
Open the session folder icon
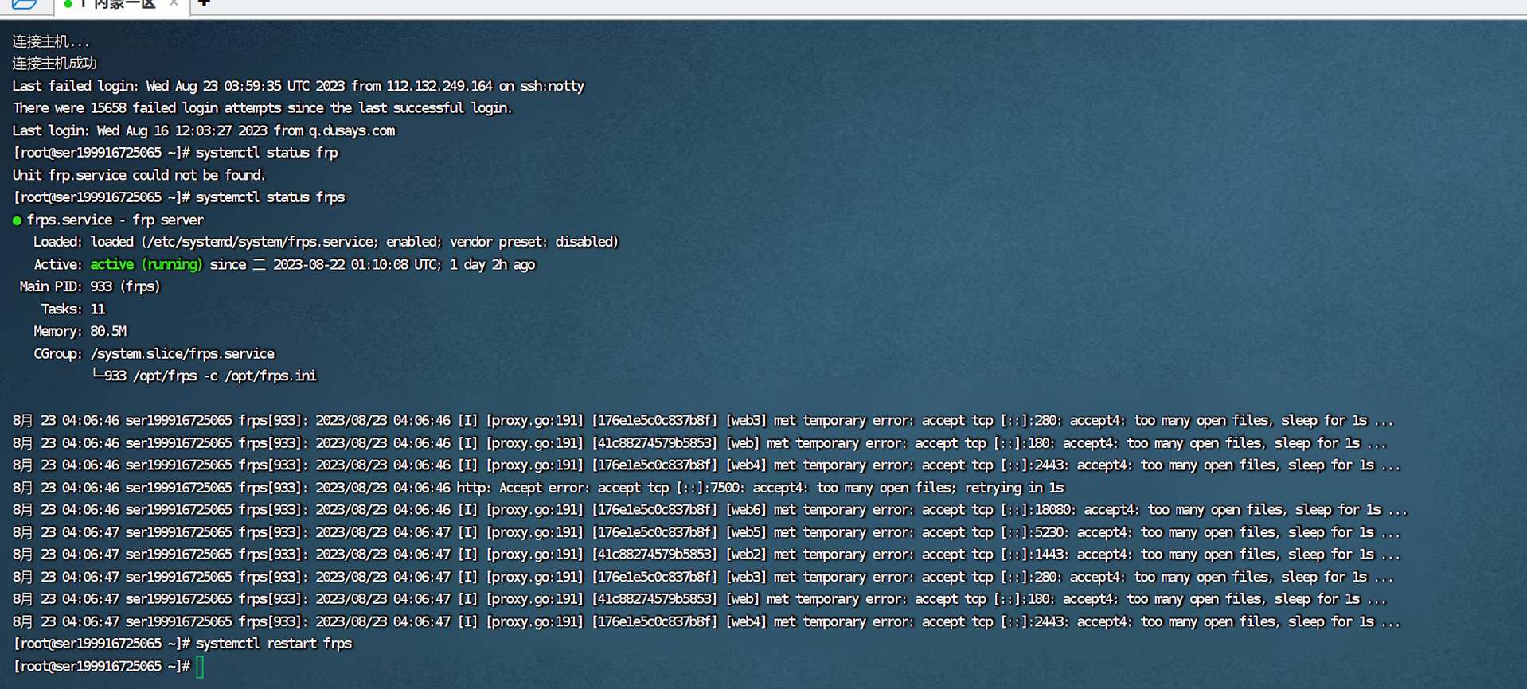24,4
